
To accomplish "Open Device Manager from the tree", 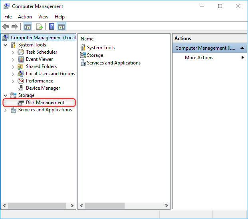I will 43,88.
